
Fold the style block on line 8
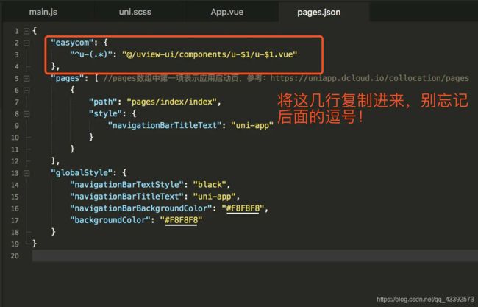26,113
